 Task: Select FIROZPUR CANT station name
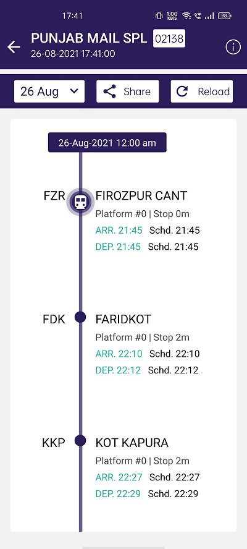[141, 196]
